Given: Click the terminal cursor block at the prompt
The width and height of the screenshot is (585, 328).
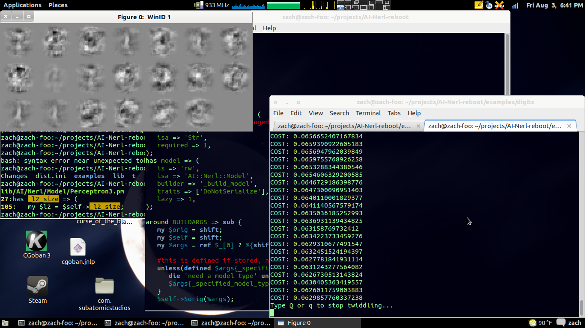Looking at the screenshot, I should tap(272, 313).
